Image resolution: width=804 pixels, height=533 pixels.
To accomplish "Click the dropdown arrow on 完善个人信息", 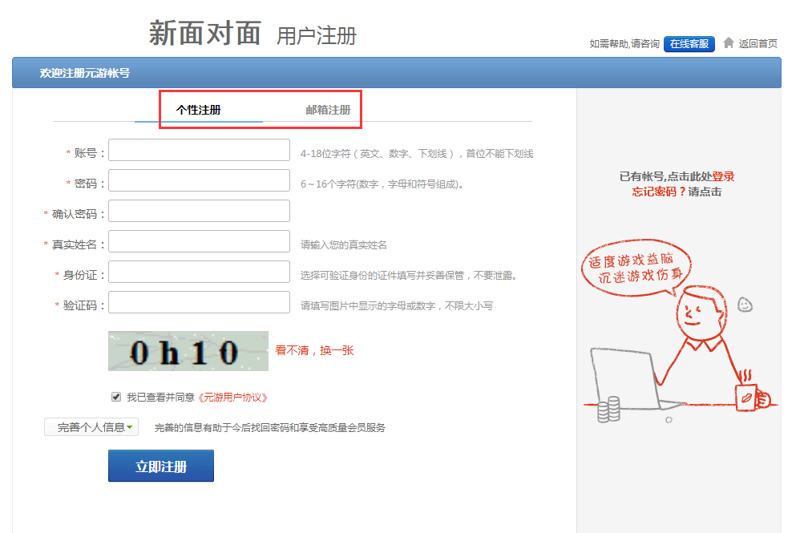I will point(131,426).
